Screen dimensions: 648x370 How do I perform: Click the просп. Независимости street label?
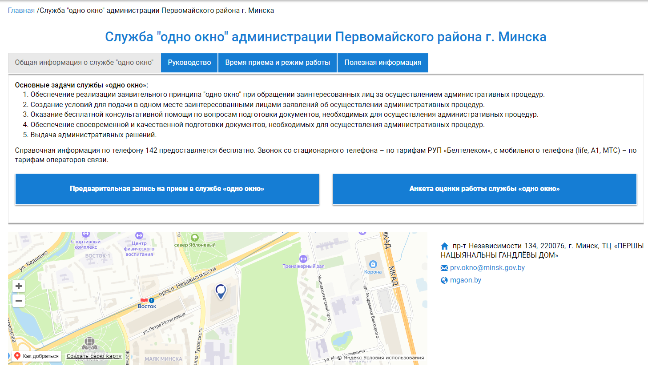187,282
